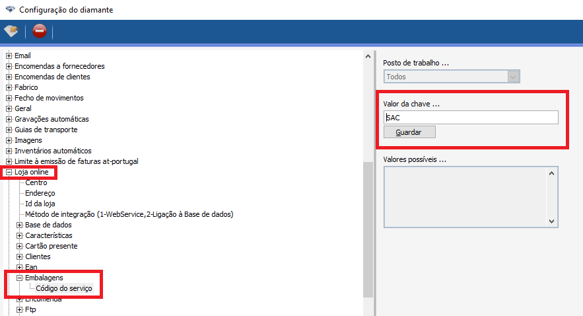Expand the Cartão presente node
Viewport: 583px width, 316px height.
pos(19,246)
